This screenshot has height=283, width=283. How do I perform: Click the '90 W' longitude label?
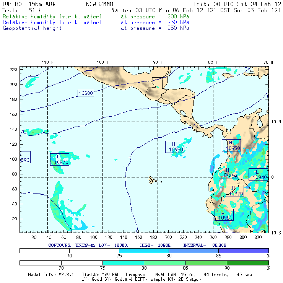(158, 62)
